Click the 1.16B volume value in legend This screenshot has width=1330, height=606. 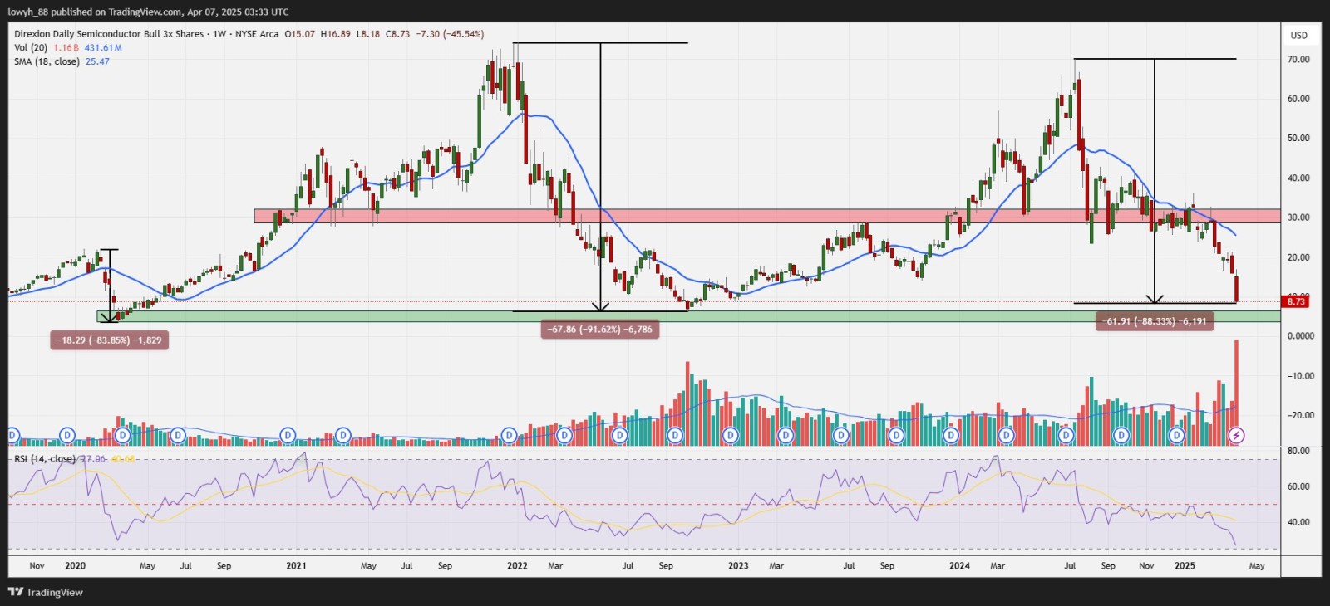[66, 48]
